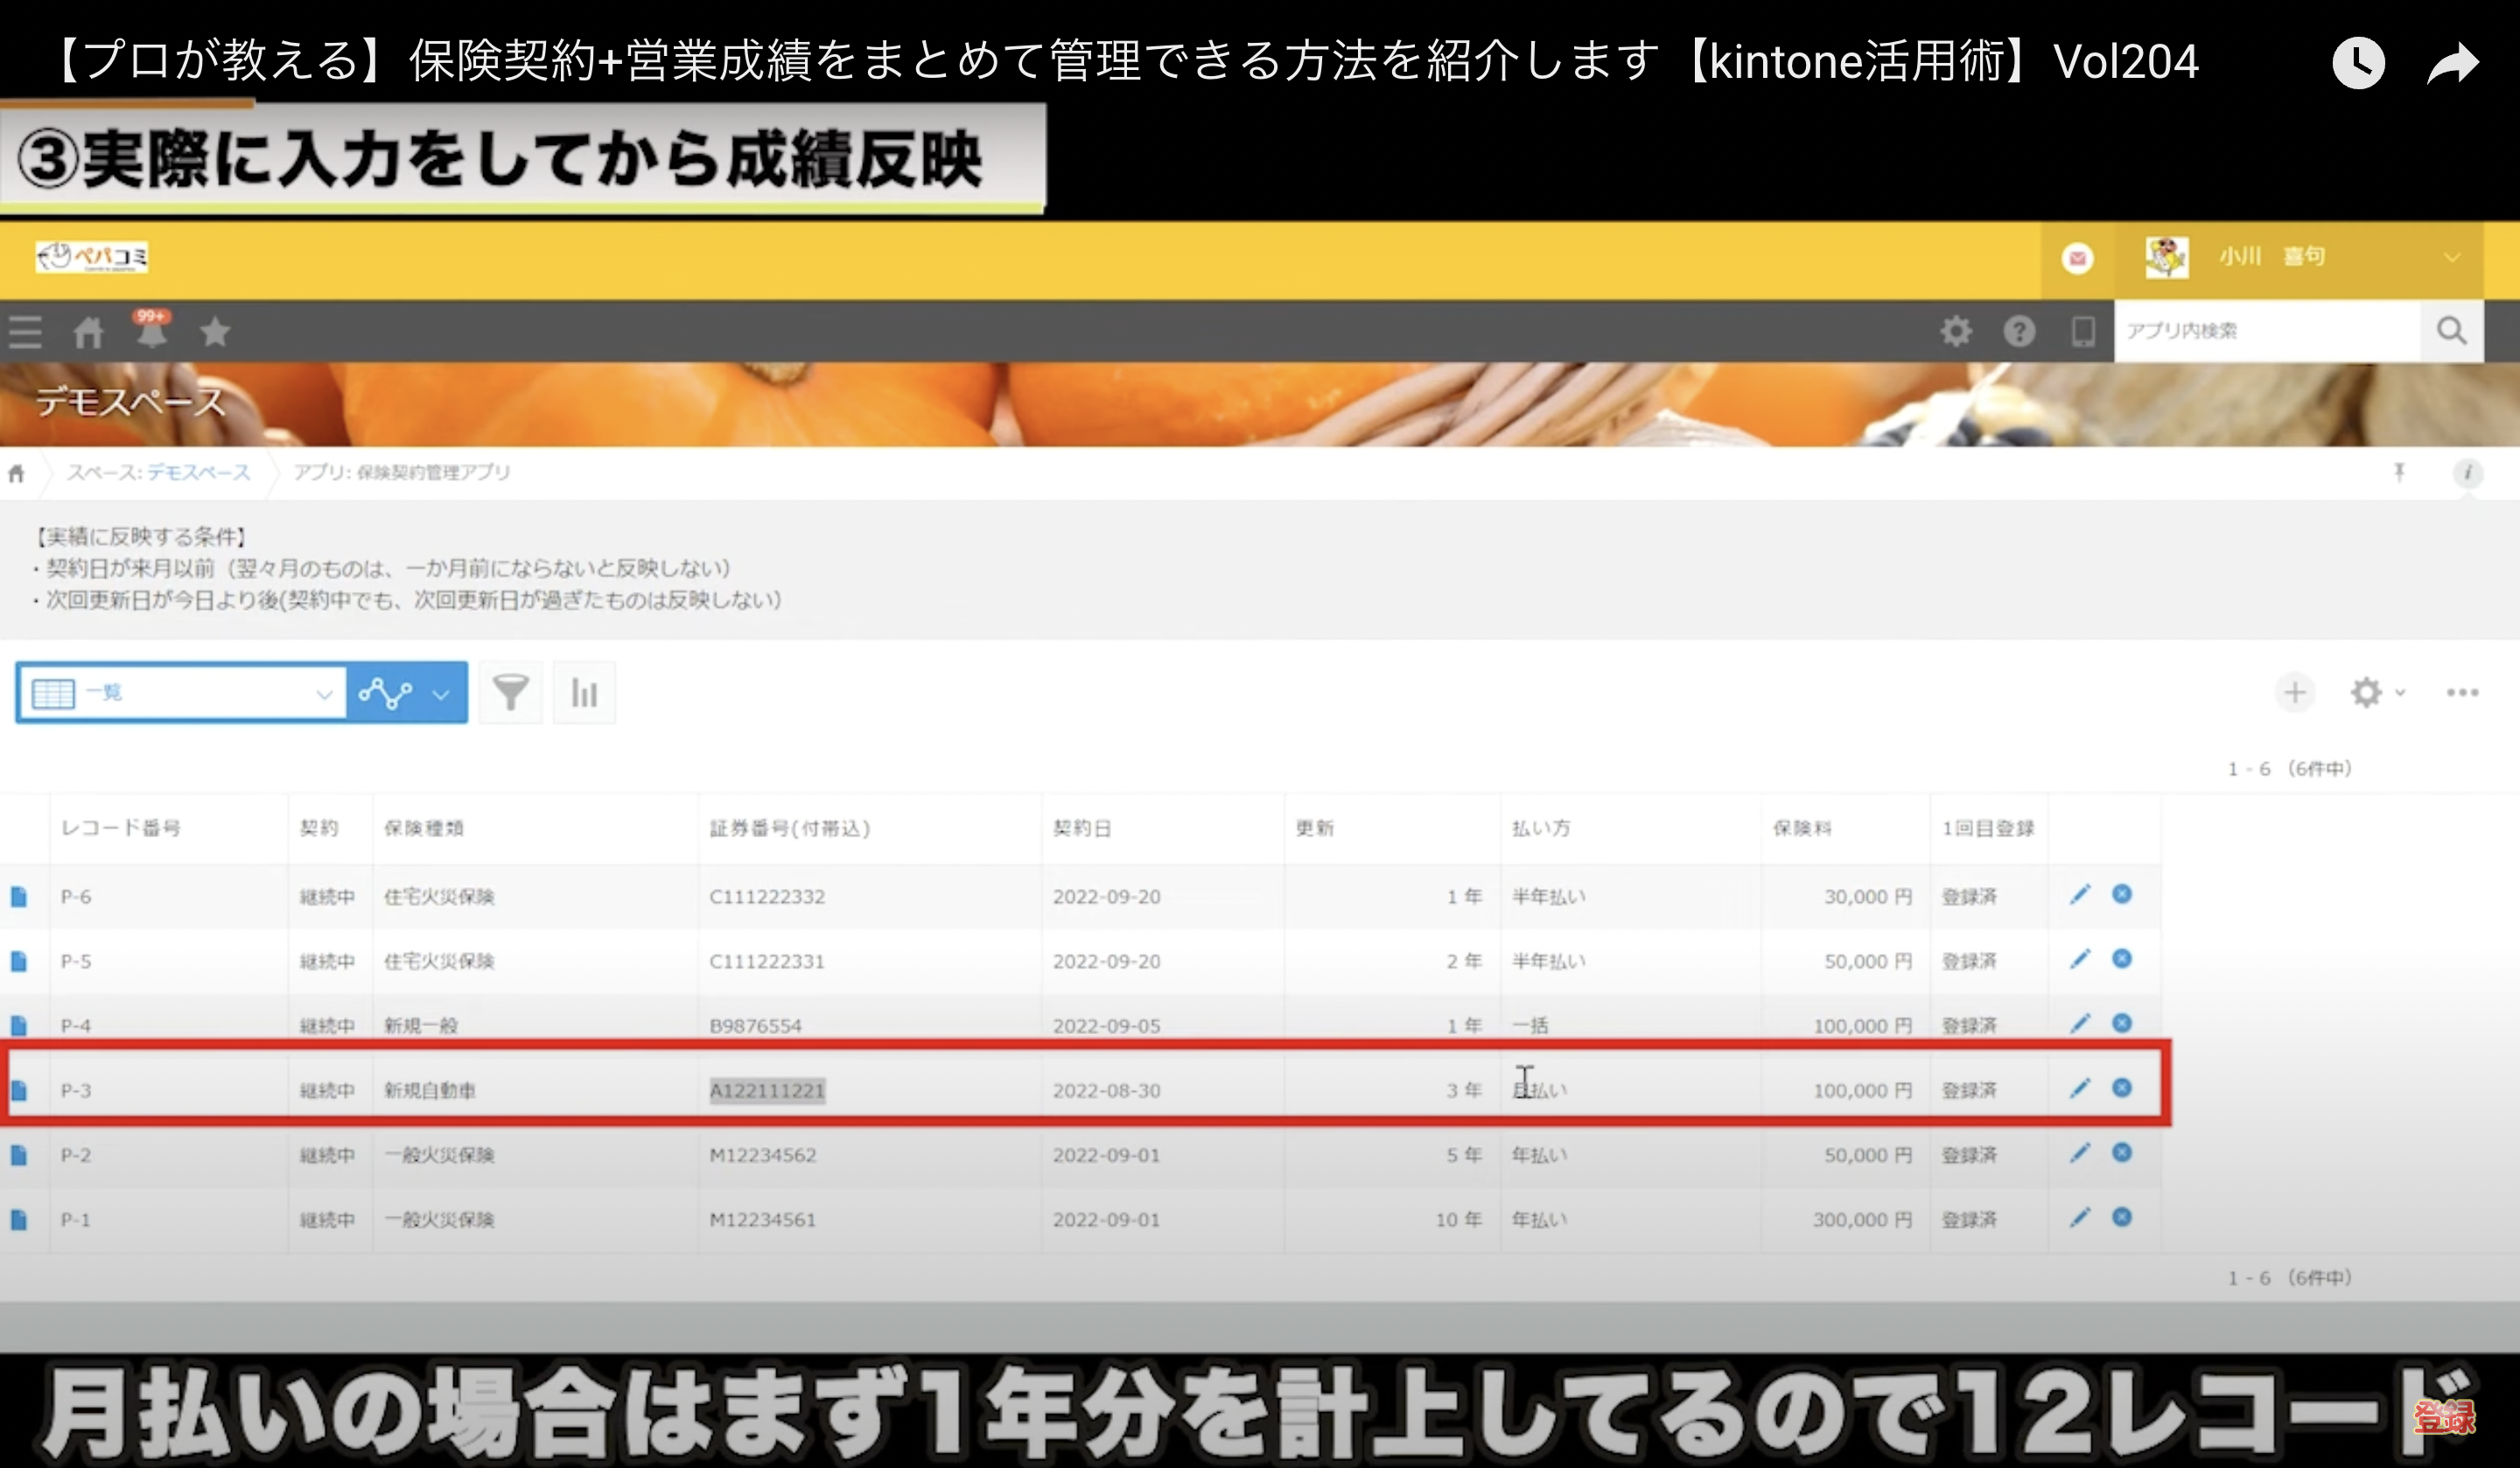This screenshot has width=2520, height=1468.
Task: Expand the graph view dropdown chevron
Action: click(441, 693)
